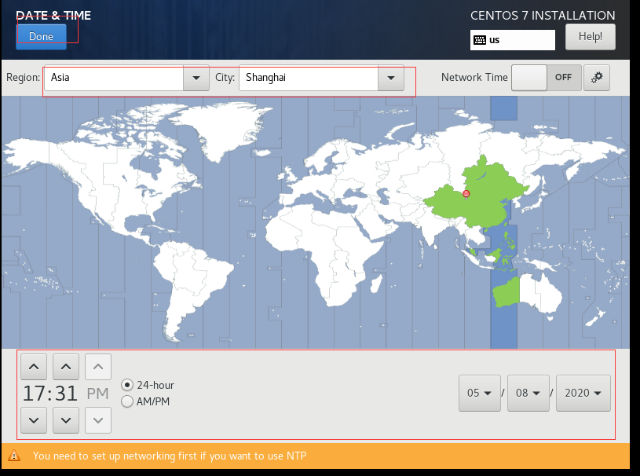This screenshot has height=476, width=640.
Task: Open the month dropdown showing 05
Action: point(480,393)
